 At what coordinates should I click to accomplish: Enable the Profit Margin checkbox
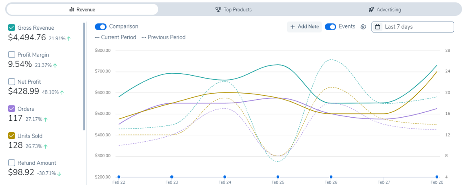(12, 55)
